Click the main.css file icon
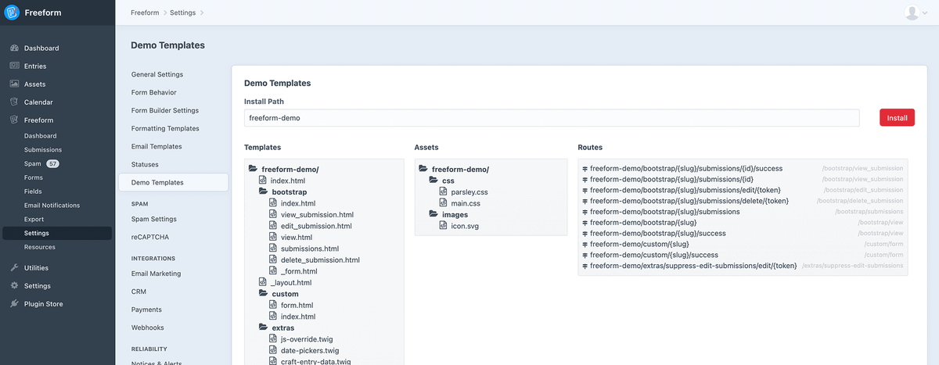 click(x=444, y=203)
